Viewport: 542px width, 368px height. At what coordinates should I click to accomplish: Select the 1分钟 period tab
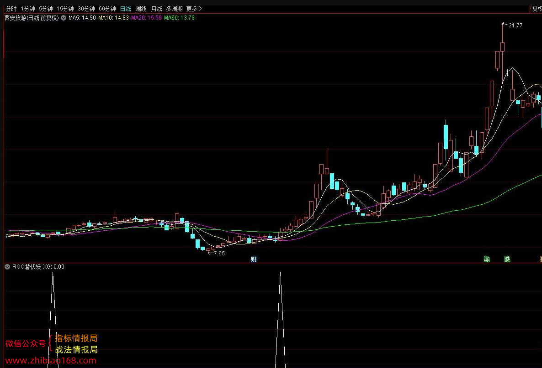28,9
